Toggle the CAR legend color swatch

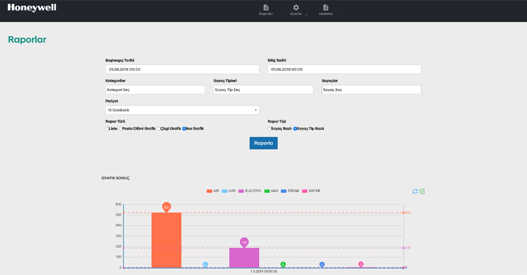[225, 191]
